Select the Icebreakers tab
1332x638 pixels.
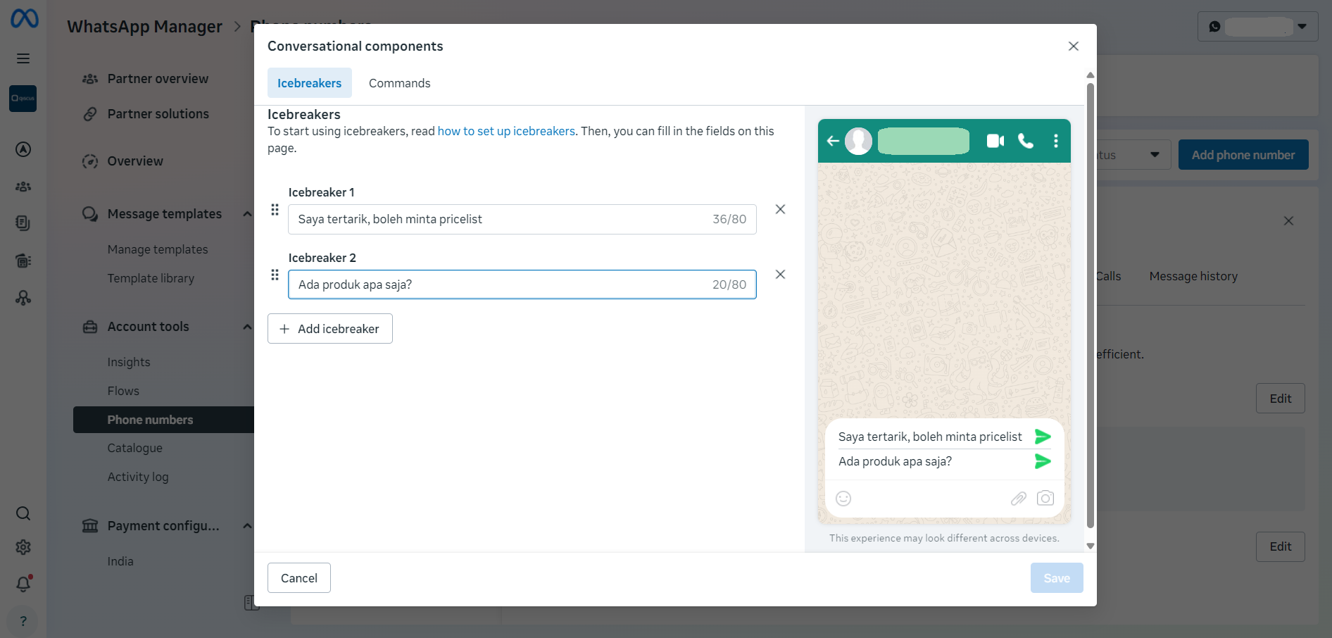pos(309,83)
